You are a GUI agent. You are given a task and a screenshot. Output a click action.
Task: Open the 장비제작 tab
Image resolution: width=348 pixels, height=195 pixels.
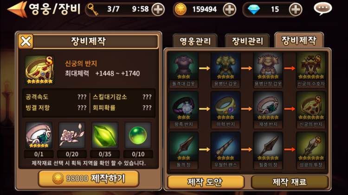coord(299,40)
